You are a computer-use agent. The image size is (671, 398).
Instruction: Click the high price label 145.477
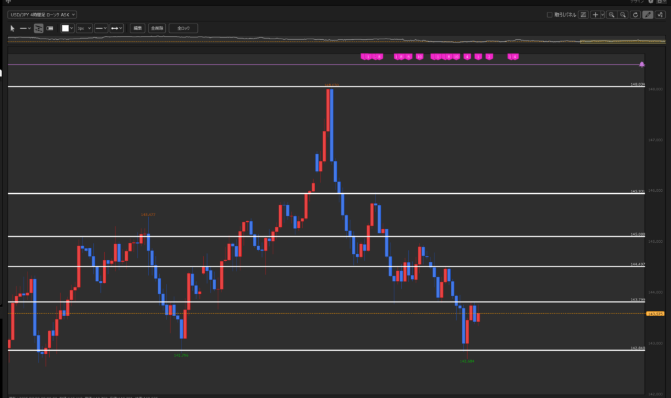148,215
